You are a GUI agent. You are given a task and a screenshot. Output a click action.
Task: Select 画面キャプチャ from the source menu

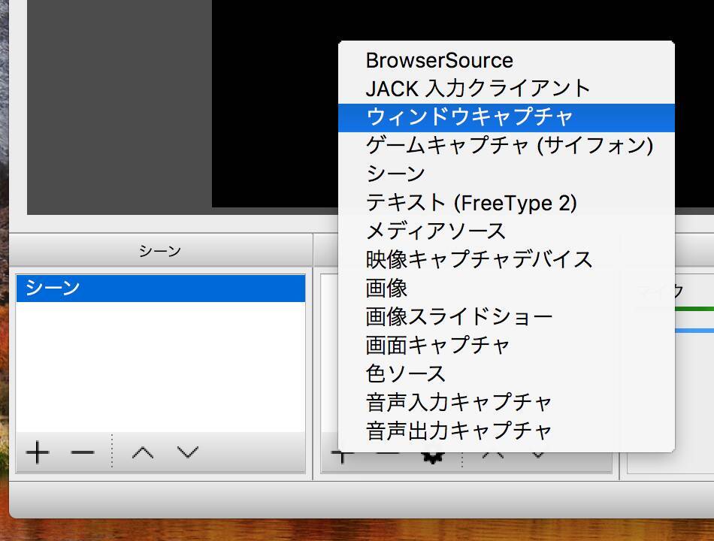coord(437,345)
